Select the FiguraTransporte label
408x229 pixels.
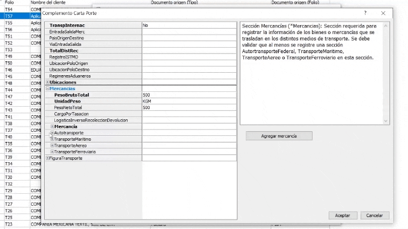point(66,158)
